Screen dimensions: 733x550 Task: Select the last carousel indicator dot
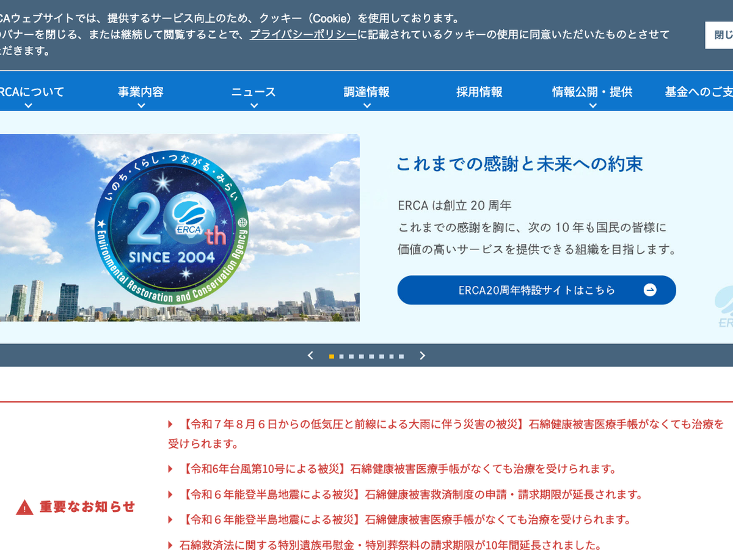click(401, 356)
